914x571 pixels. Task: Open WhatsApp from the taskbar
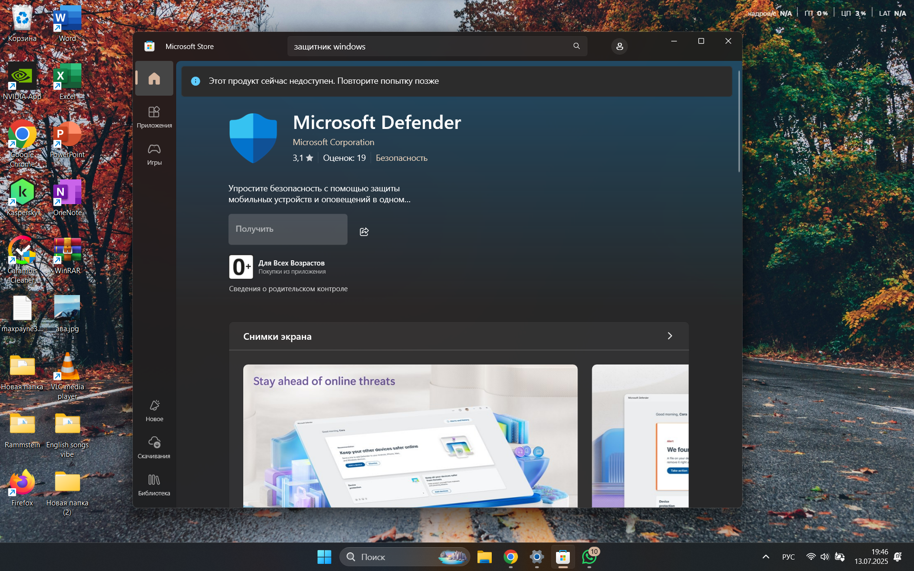[589, 557]
